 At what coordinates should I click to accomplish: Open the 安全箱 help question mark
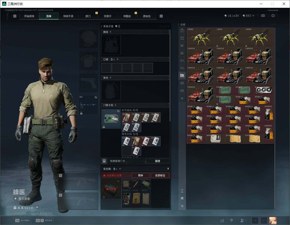(120, 169)
